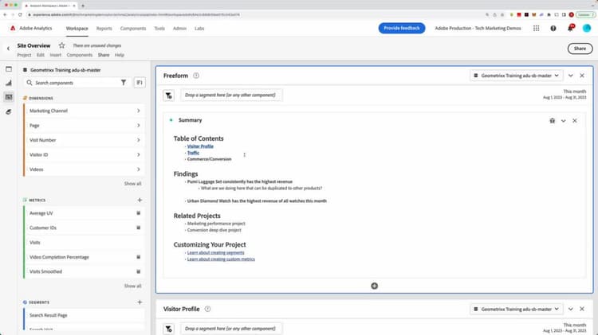Image resolution: width=598 pixels, height=335 pixels.
Task: Favorite the Site Overview project star
Action: click(x=61, y=45)
